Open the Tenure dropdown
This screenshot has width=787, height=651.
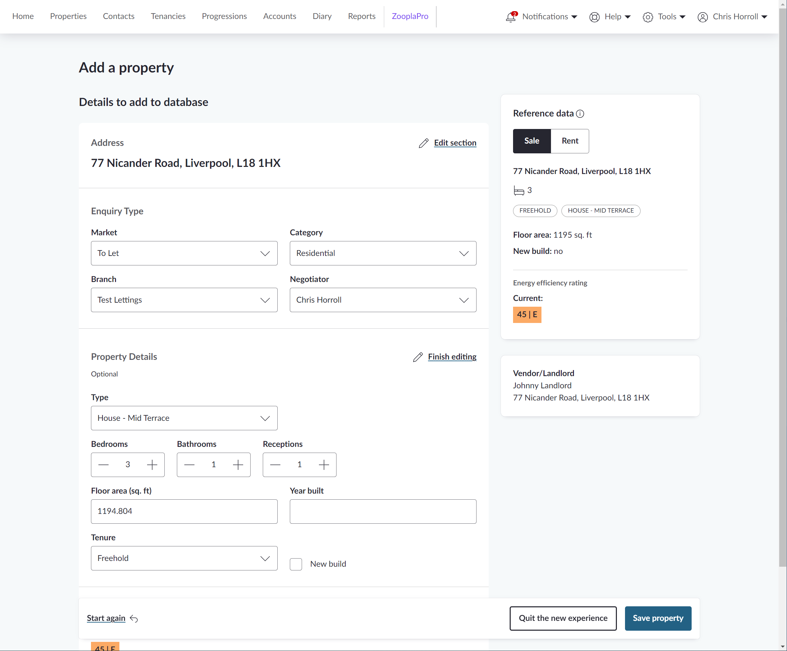click(184, 558)
